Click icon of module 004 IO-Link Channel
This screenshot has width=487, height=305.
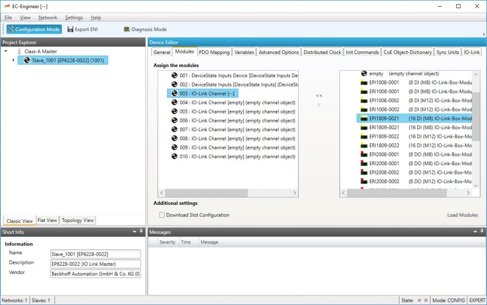[174, 103]
